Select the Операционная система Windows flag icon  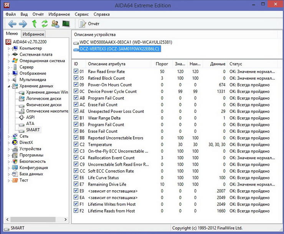click(x=15, y=61)
